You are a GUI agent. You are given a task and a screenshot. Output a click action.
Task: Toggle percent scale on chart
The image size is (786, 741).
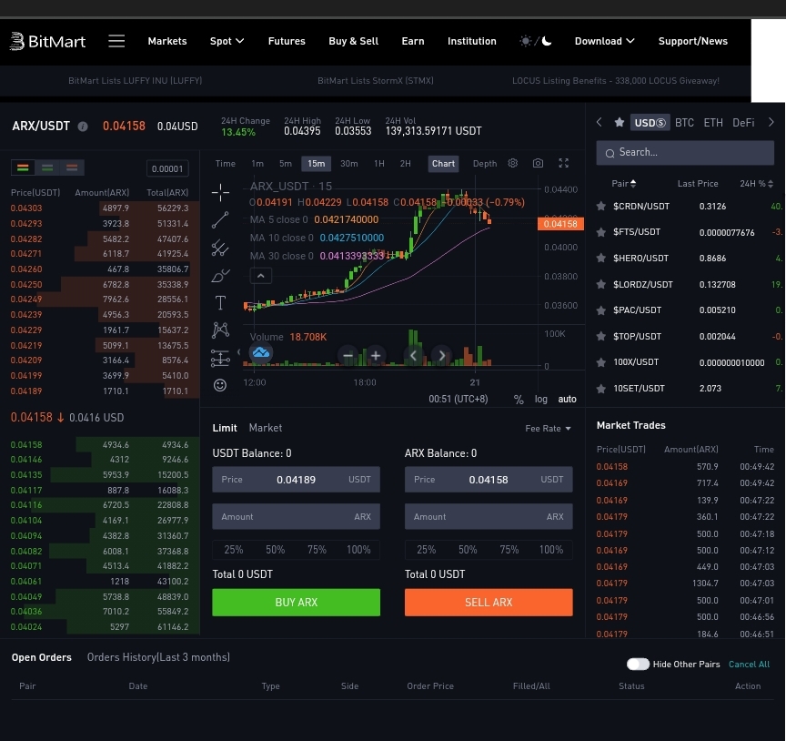tap(519, 400)
